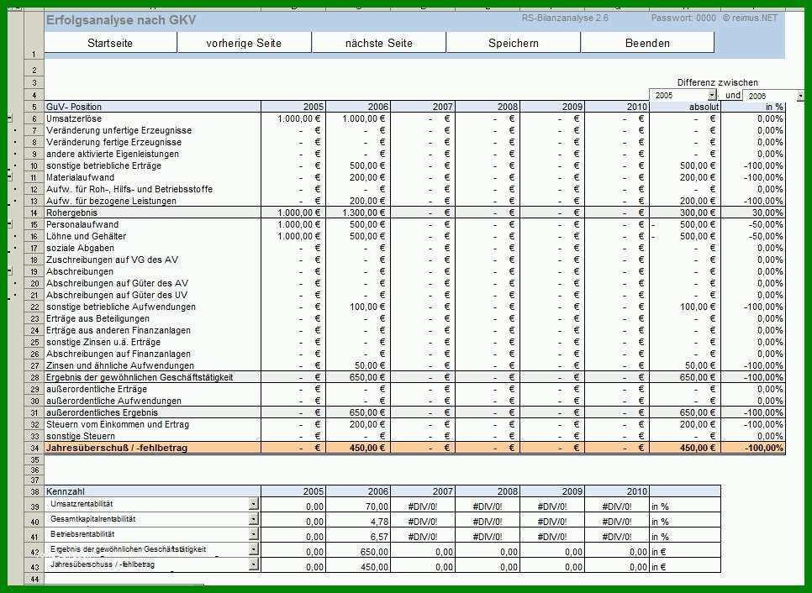Select the 2010 column header in GuV table
The width and height of the screenshot is (812, 593).
[617, 107]
